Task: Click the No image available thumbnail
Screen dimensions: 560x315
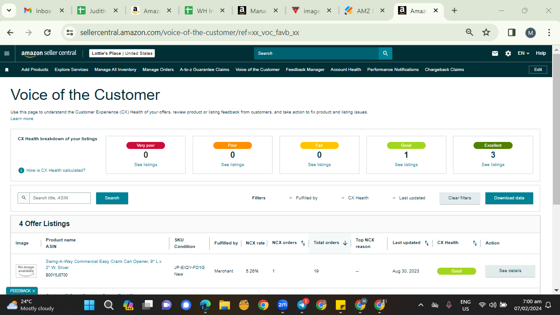Action: (26, 271)
